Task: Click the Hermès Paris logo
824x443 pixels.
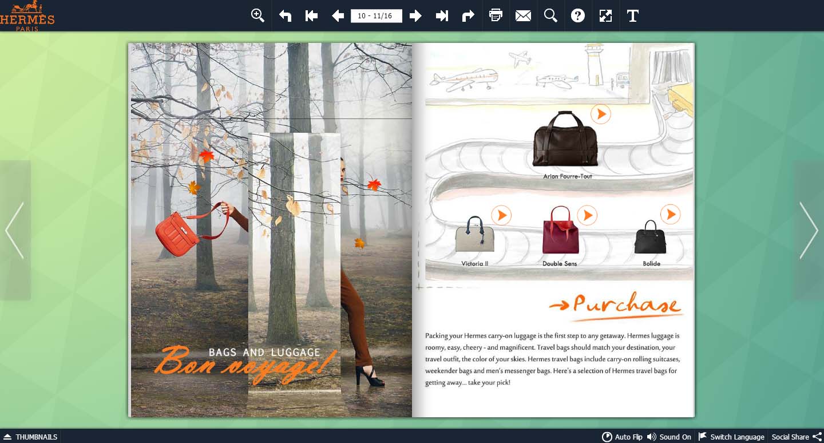Action: tap(27, 15)
